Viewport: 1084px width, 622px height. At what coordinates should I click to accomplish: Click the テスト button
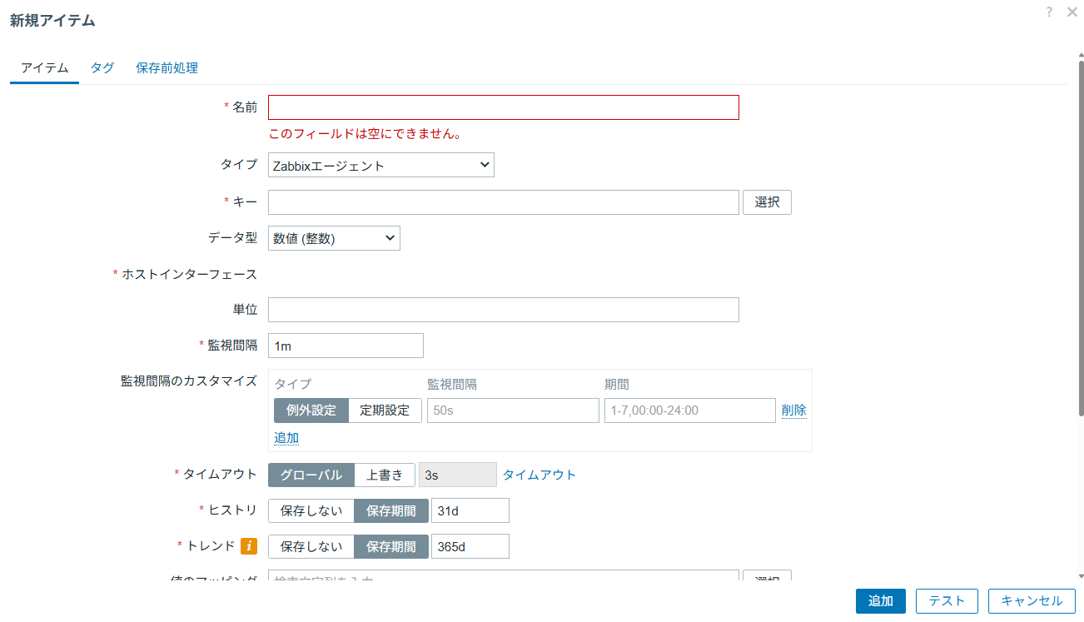(947, 601)
